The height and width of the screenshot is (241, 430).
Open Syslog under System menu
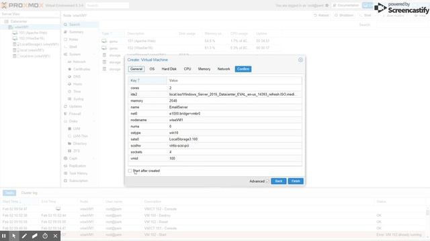coord(79,99)
